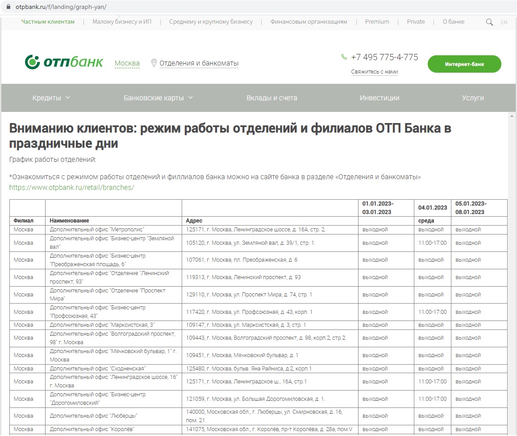Click the OTP Bank logo
The height and width of the screenshot is (436, 517).
[64, 62]
